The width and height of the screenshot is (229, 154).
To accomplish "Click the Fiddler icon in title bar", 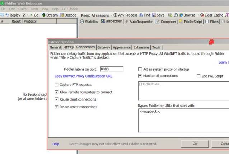I will (2, 3).
